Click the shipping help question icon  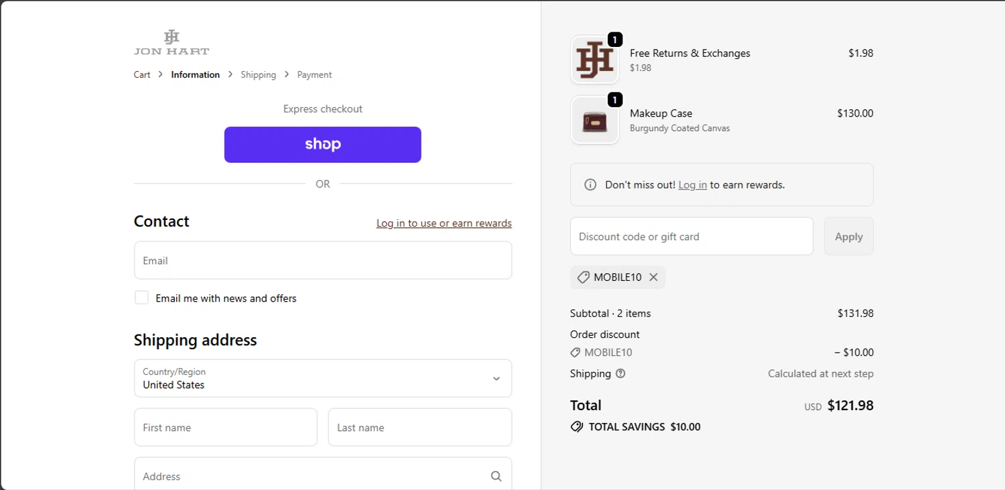pos(620,373)
